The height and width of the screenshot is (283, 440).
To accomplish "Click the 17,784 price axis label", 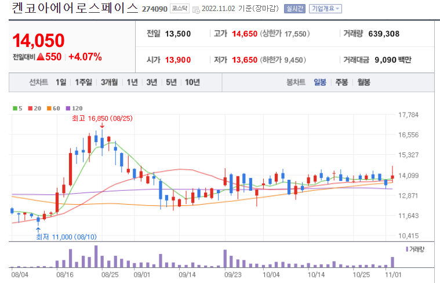I will pyautogui.click(x=408, y=115).
